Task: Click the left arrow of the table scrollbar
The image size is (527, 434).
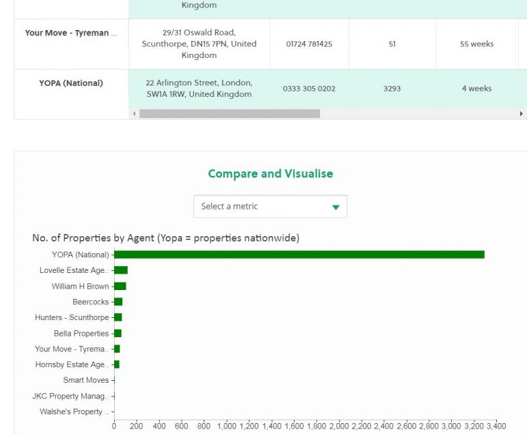Action: (x=134, y=114)
